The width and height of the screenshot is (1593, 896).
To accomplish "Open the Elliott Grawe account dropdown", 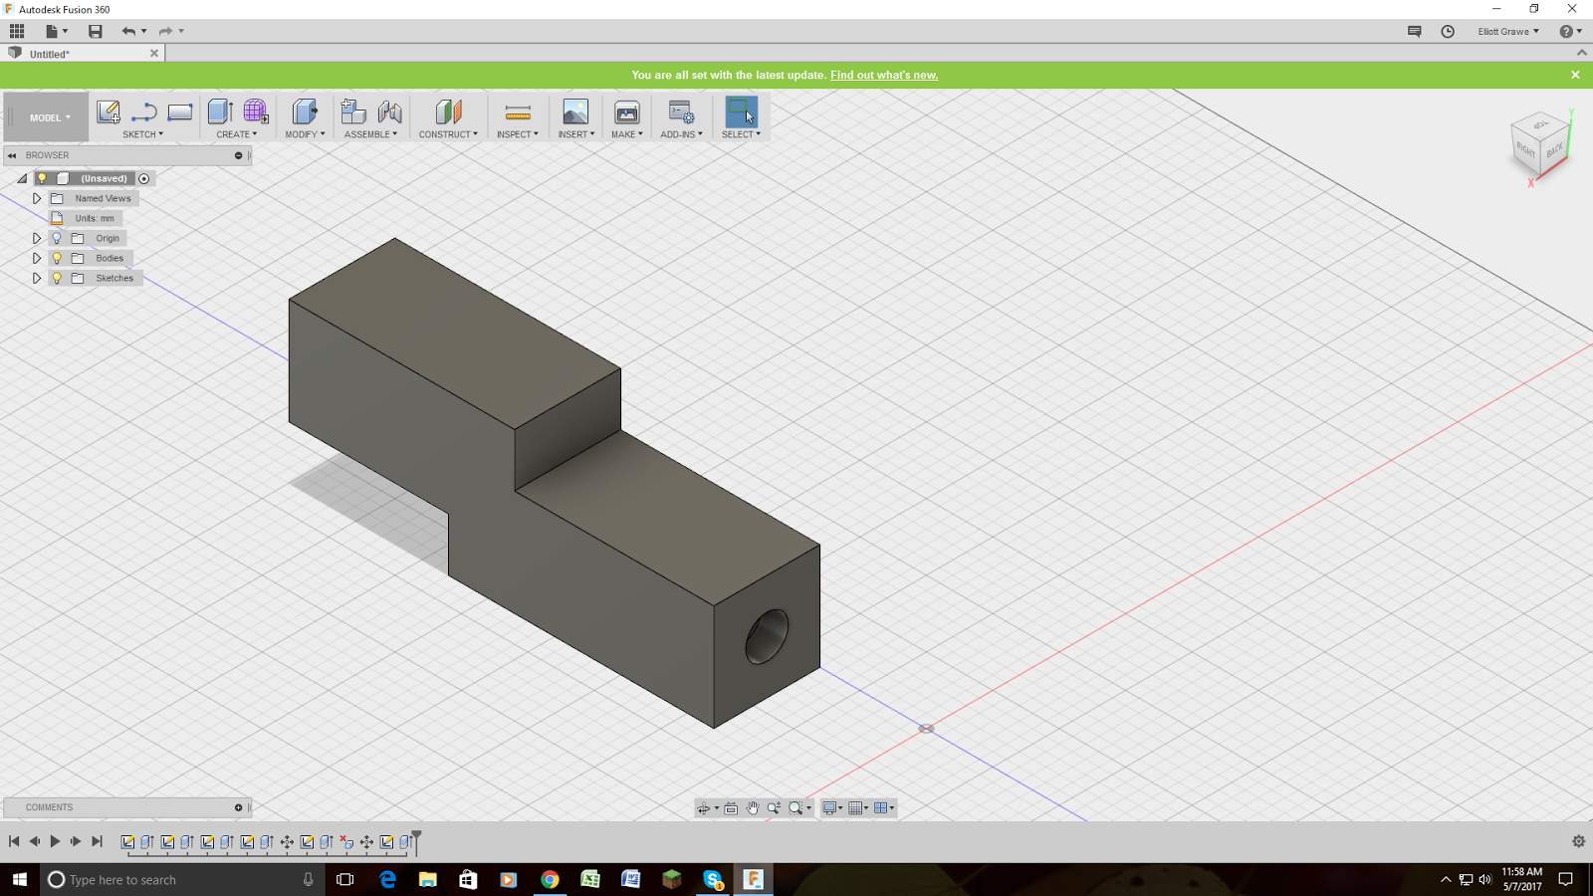I will tap(1507, 32).
